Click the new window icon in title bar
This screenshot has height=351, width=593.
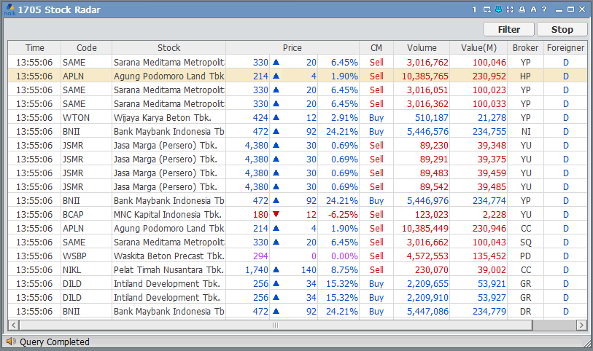[487, 9]
